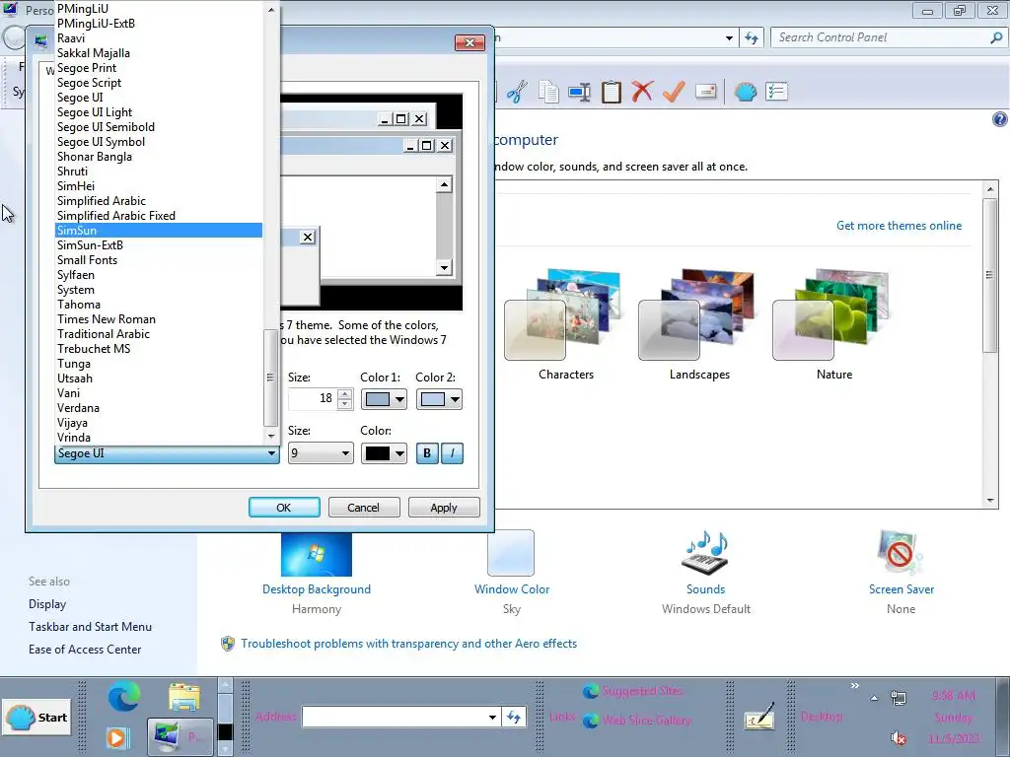1010x757 pixels.
Task: Click the Start button
Action: (x=36, y=718)
